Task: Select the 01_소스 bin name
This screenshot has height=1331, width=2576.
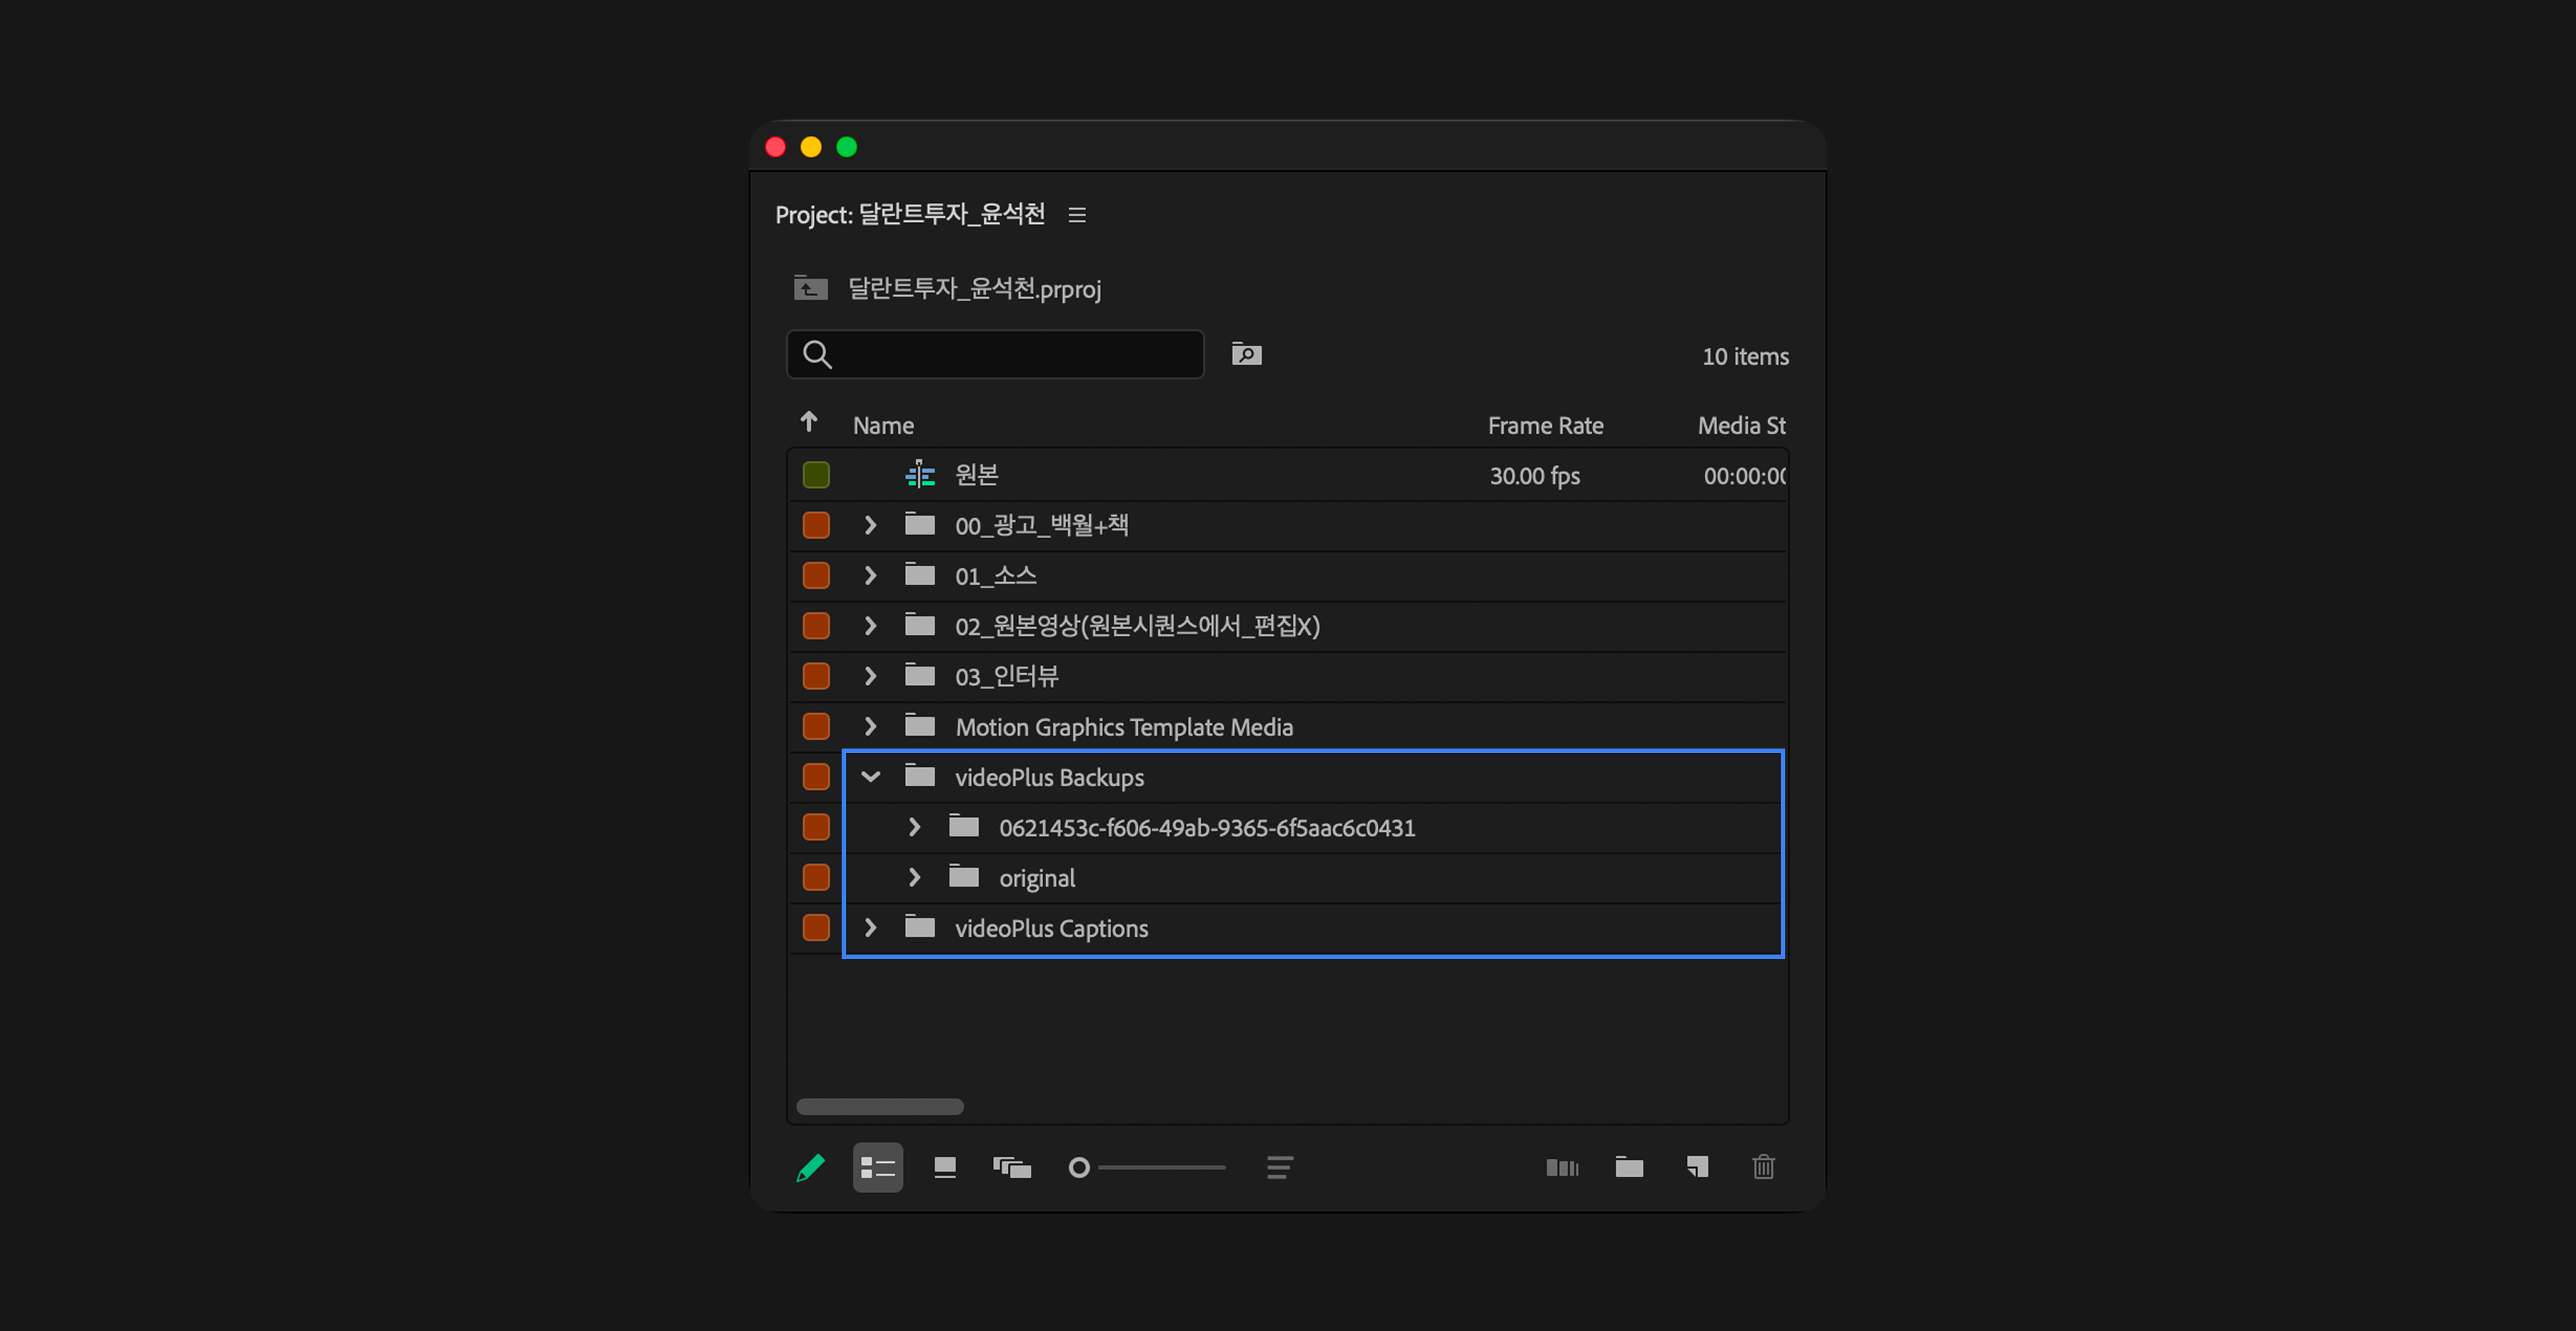Action: [995, 576]
